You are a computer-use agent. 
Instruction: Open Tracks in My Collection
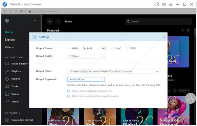[12, 87]
